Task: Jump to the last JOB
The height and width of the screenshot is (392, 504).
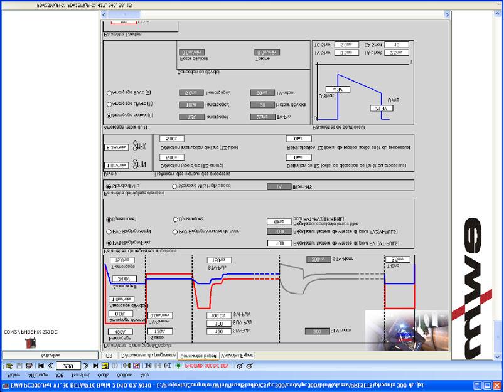Action: (95, 366)
